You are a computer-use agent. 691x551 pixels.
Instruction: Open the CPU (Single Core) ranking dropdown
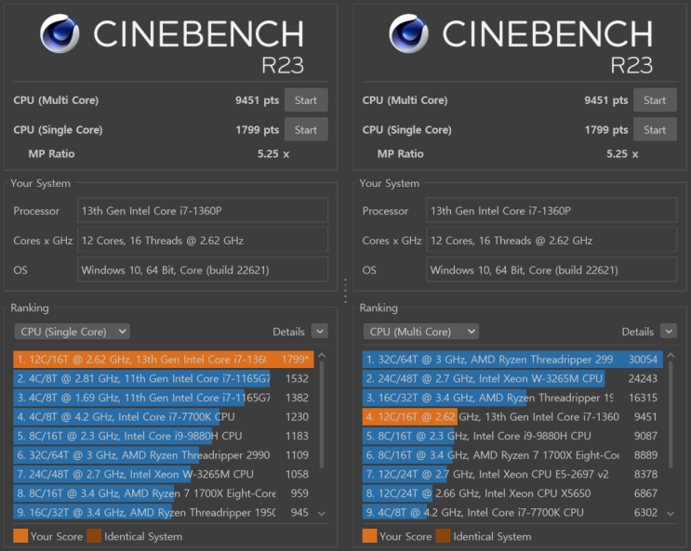[x=73, y=331]
